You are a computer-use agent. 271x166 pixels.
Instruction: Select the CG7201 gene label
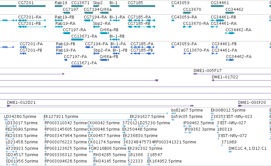(26, 3)
